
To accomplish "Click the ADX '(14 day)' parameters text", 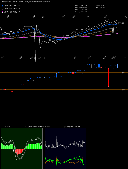I will [67, 126].
